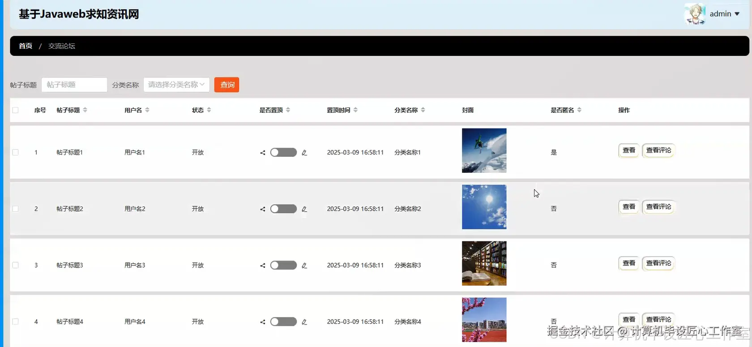Click the 封面 column header
752x347 pixels.
[x=468, y=110]
